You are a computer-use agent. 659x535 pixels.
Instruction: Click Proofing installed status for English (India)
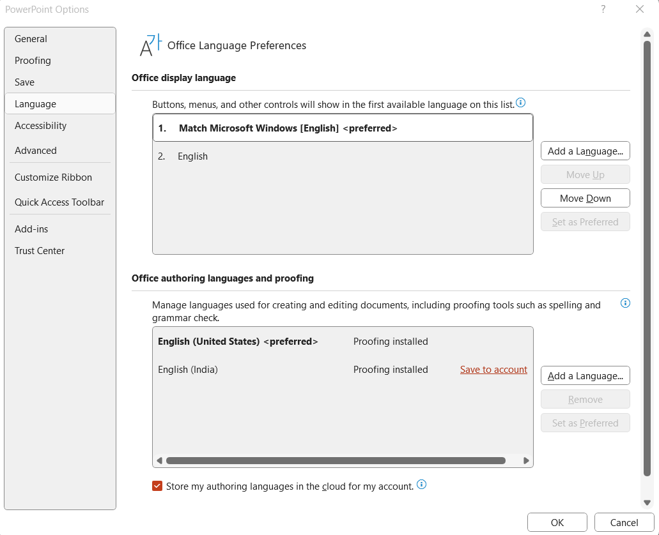pyautogui.click(x=391, y=370)
